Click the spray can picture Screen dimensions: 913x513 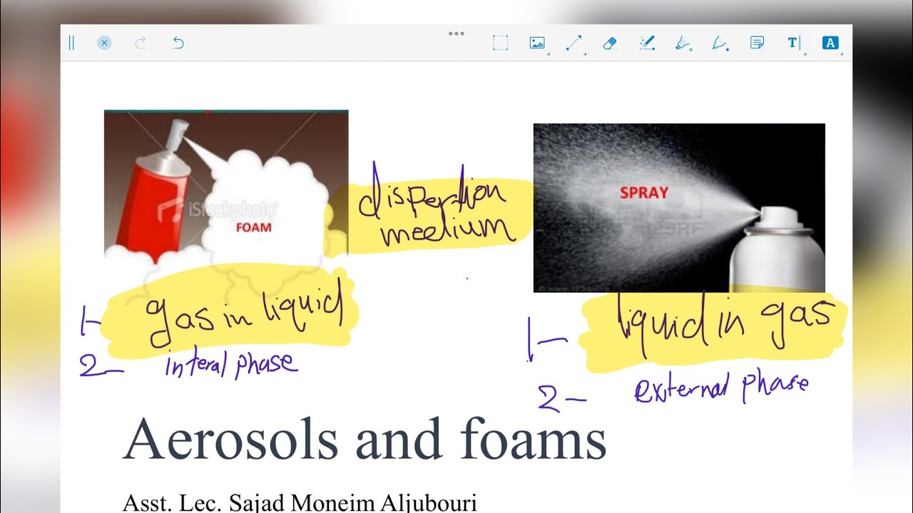679,208
